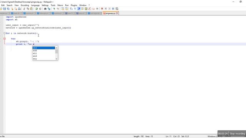
Task: Choose 'all' in autocomplete list
Action: [x=44, y=53]
